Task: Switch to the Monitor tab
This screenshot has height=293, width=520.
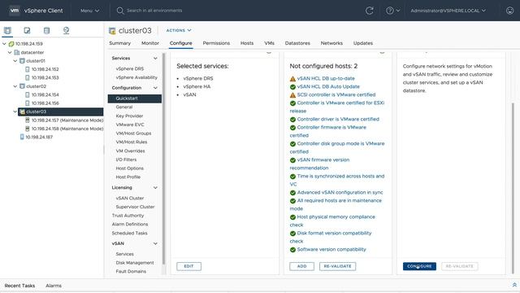Action: tap(150, 43)
